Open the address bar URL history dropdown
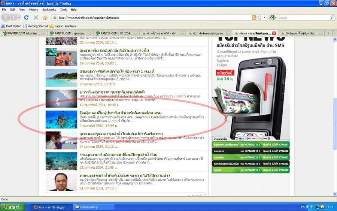This screenshot has width=337, height=211. tap(265, 18)
